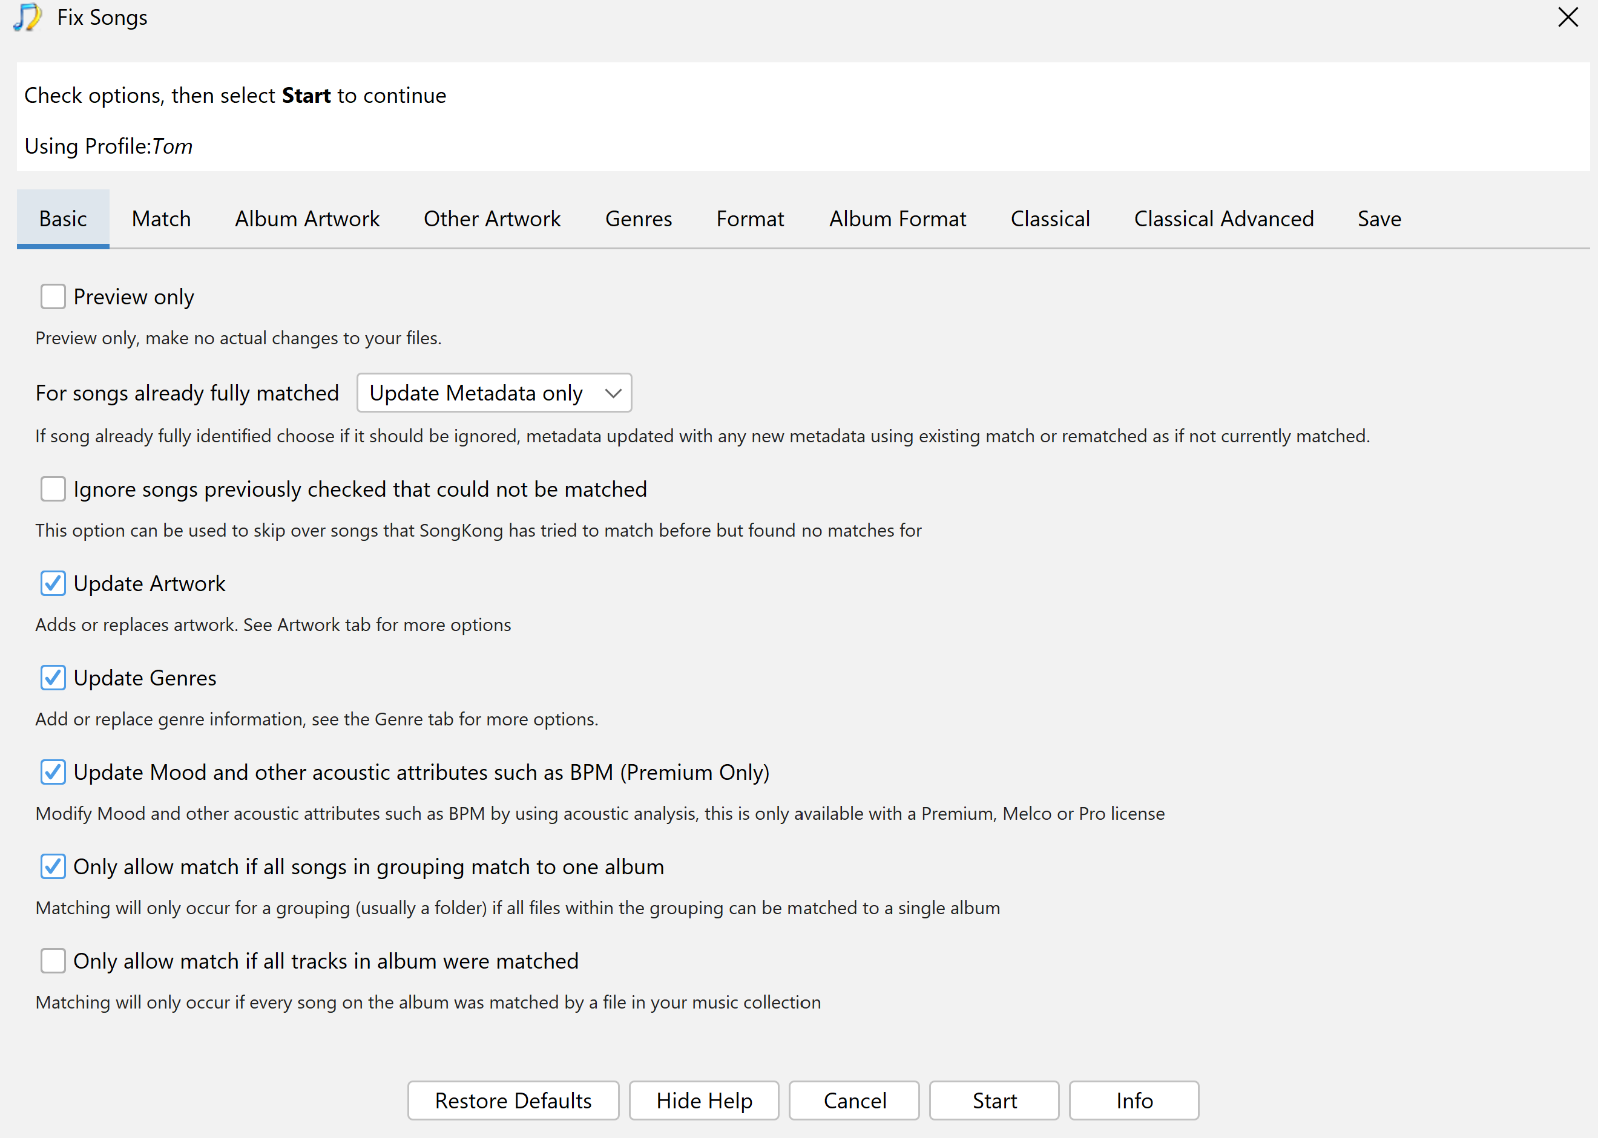
Task: Toggle Update Mood and acoustic attributes
Action: click(x=53, y=771)
